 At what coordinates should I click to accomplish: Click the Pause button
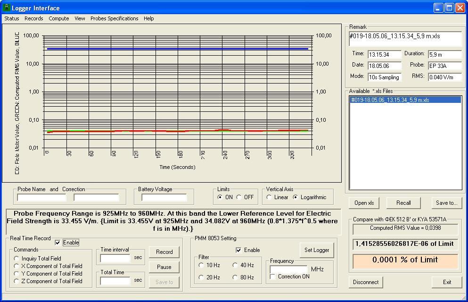164,267
